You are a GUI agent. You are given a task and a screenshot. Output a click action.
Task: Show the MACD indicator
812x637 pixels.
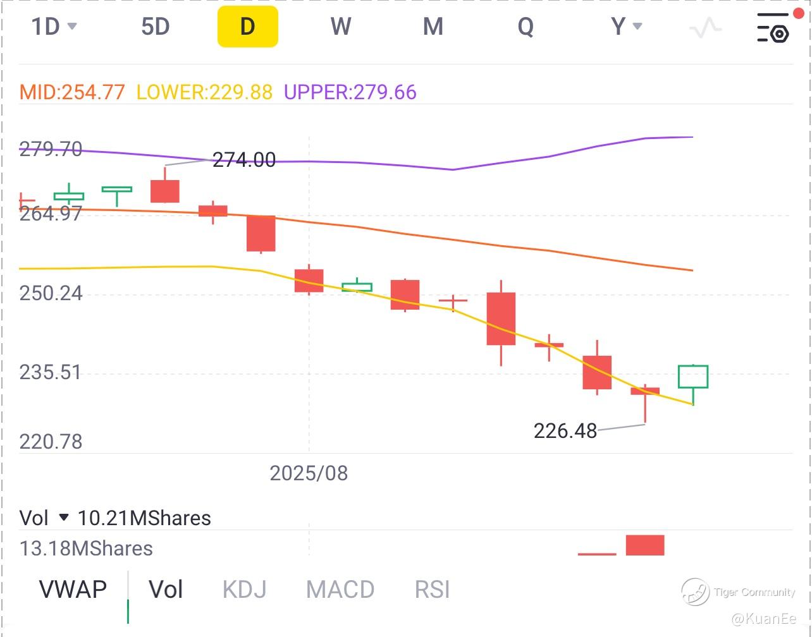[x=340, y=589]
